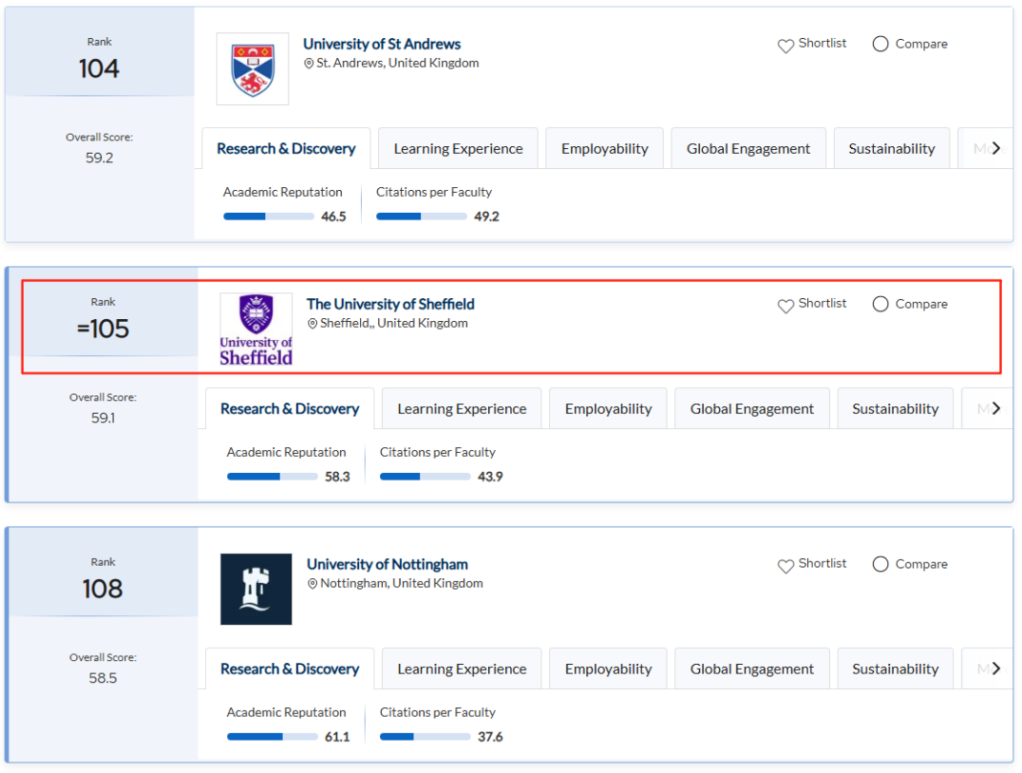This screenshot has height=773, width=1022.
Task: Open Sheffield Research & Discovery tab
Action: 290,408
